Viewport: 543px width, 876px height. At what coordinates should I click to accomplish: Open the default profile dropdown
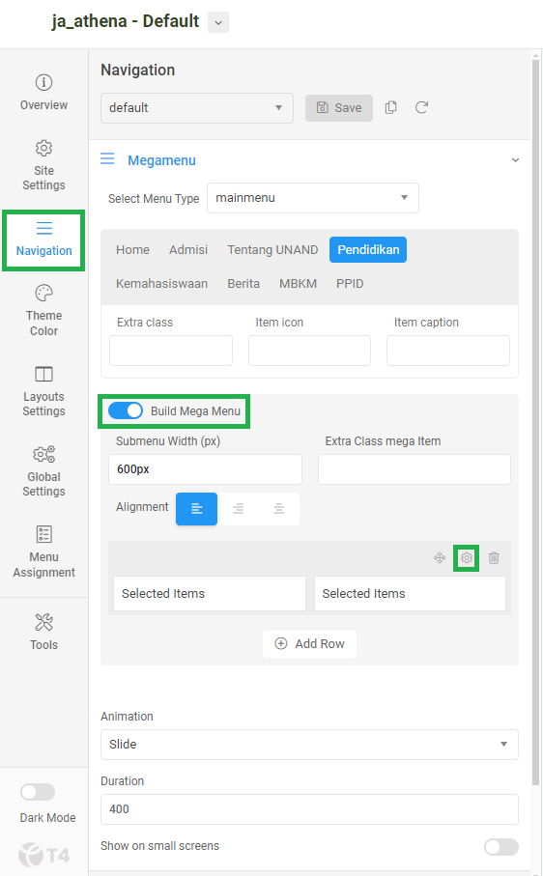[197, 108]
